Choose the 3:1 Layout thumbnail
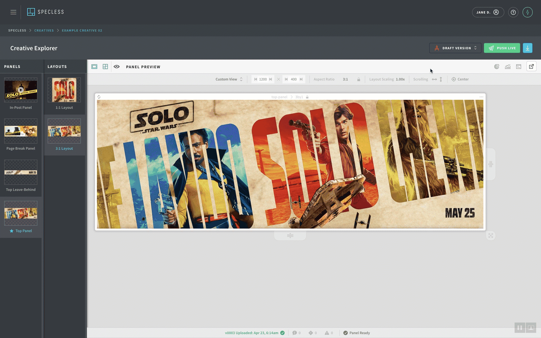 (x=64, y=131)
